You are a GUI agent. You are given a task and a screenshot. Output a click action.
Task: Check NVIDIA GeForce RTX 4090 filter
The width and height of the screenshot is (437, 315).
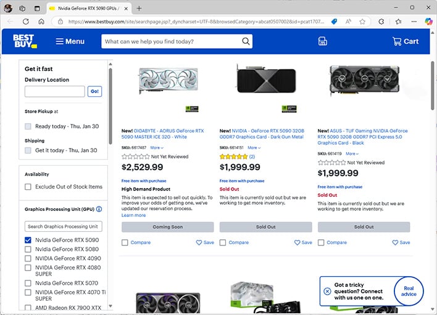[x=28, y=258]
